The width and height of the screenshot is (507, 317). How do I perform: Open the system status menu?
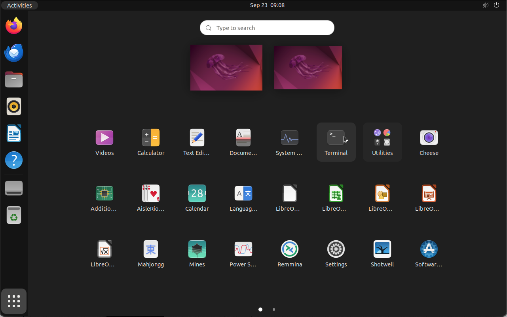pyautogui.click(x=491, y=5)
